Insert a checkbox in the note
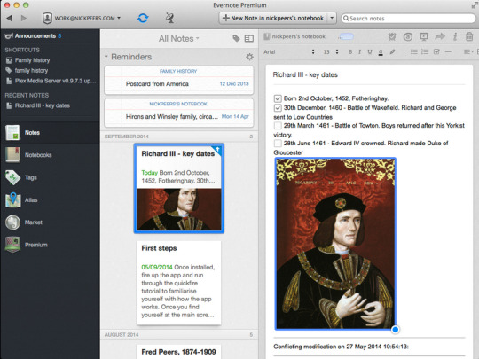 pyautogui.click(x=436, y=52)
